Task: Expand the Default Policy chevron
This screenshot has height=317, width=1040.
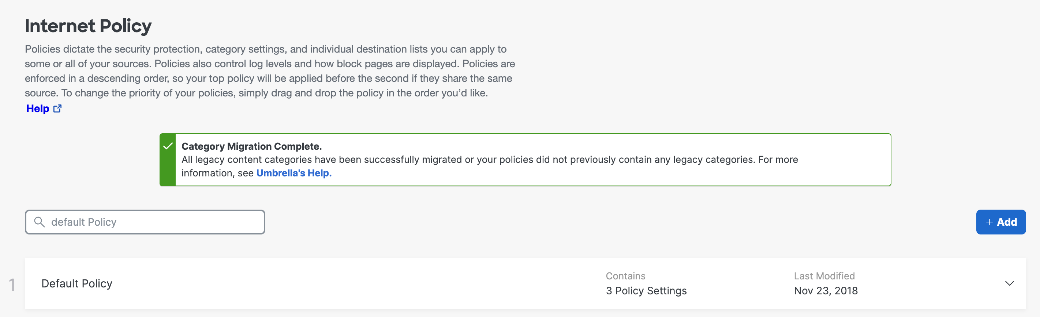Action: pos(1009,283)
